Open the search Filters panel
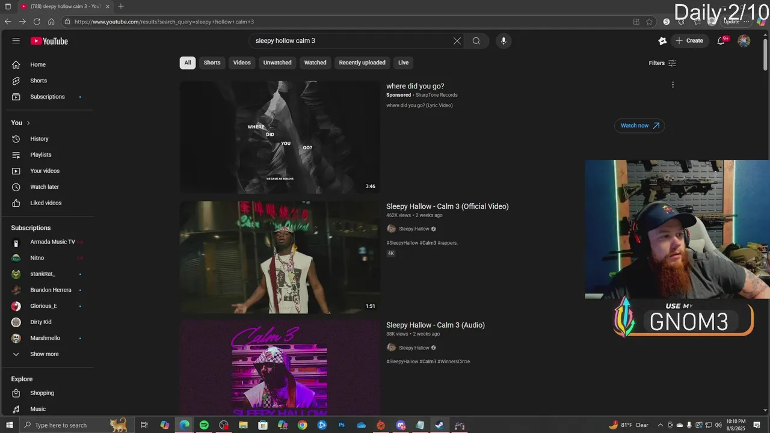The image size is (770, 433). tap(662, 63)
